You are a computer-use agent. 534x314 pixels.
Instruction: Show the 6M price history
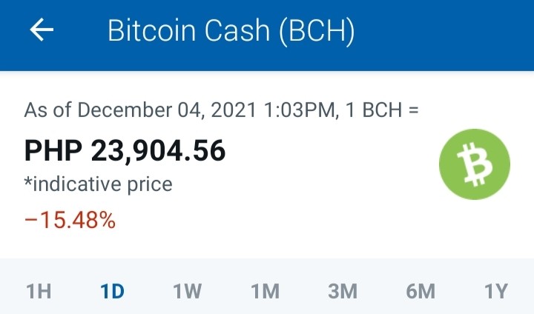[421, 292]
